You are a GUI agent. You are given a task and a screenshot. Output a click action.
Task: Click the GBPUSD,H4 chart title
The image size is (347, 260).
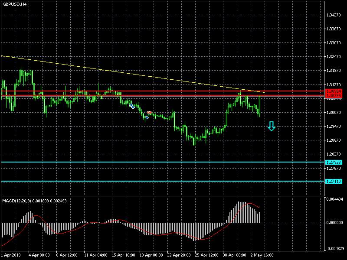pos(14,4)
